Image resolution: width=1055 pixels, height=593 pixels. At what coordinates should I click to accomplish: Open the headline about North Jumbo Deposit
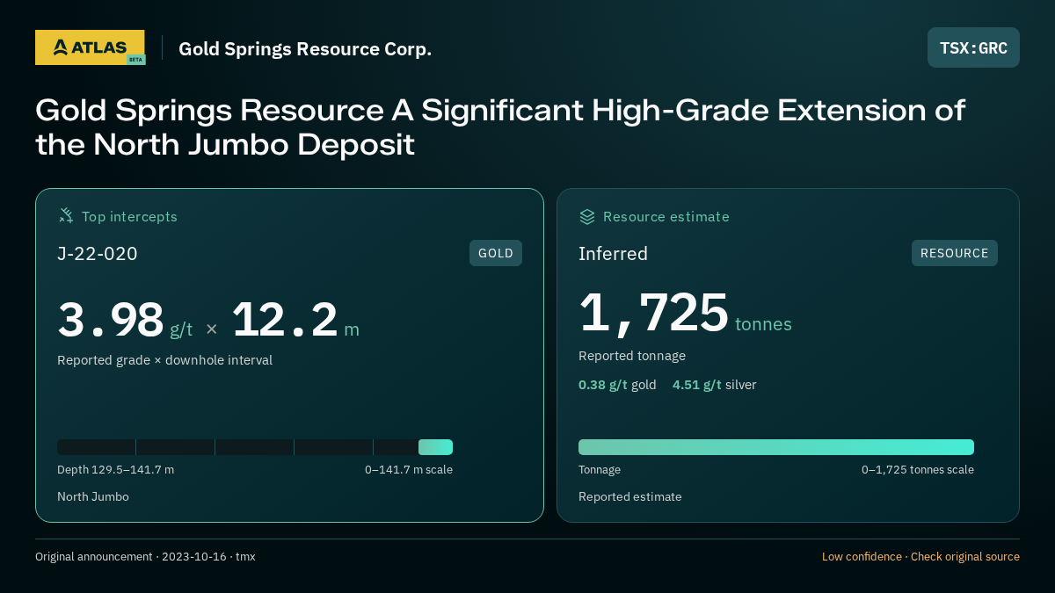click(500, 127)
